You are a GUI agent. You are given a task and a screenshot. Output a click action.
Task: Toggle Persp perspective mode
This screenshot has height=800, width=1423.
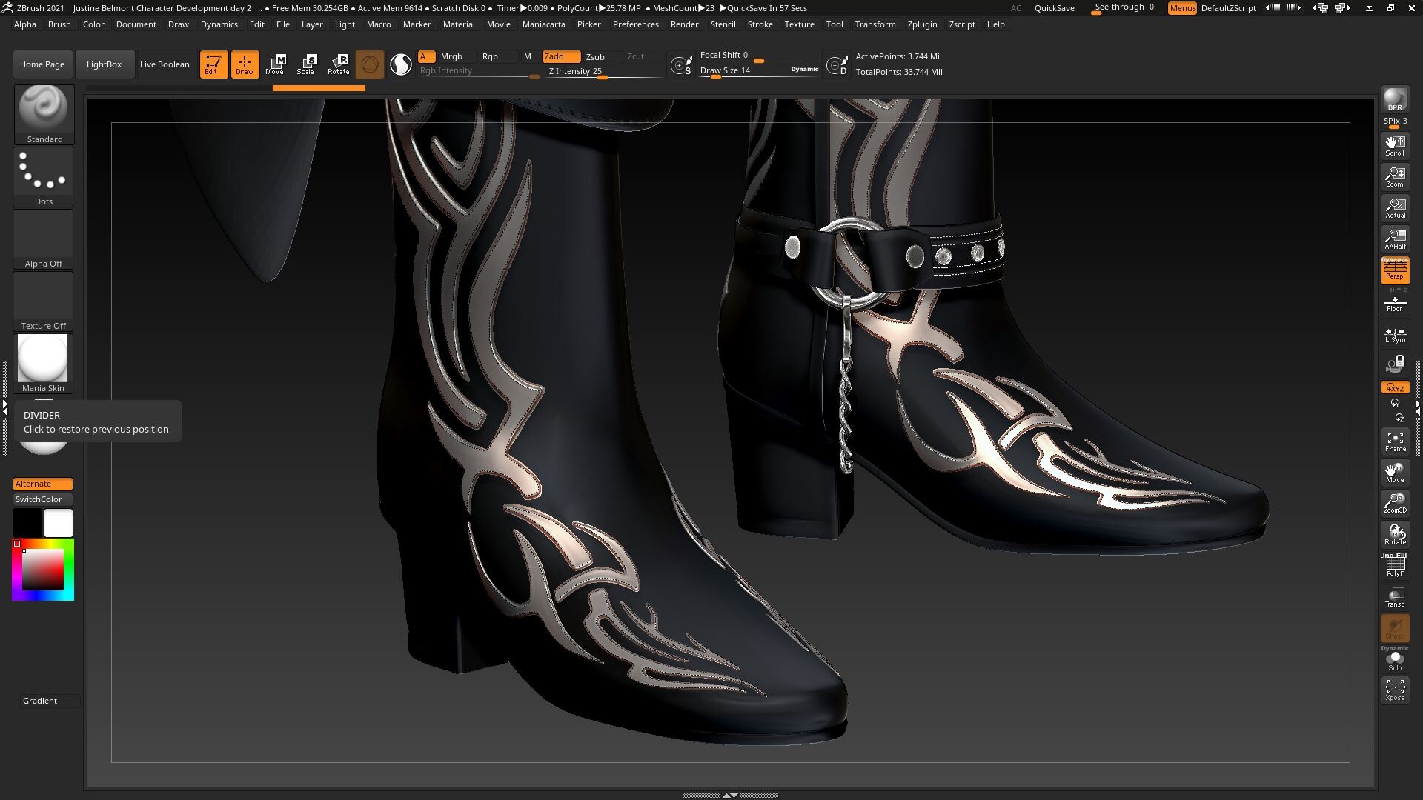click(x=1395, y=270)
